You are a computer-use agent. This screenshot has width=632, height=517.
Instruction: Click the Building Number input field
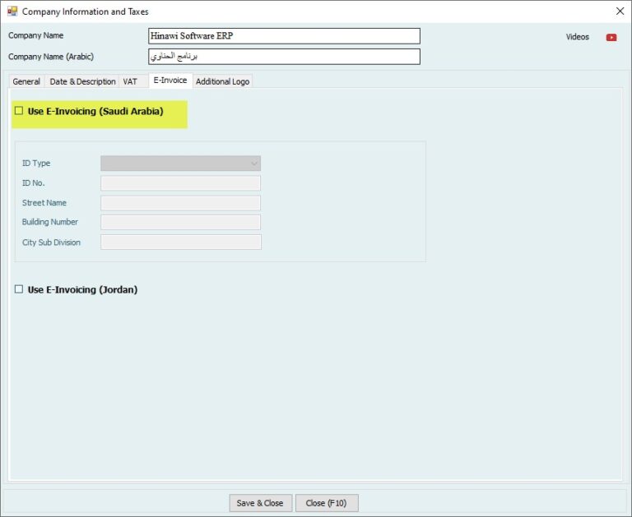pos(180,222)
